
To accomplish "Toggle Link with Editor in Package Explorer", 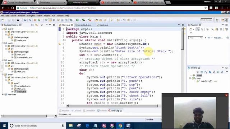I will [36, 25].
